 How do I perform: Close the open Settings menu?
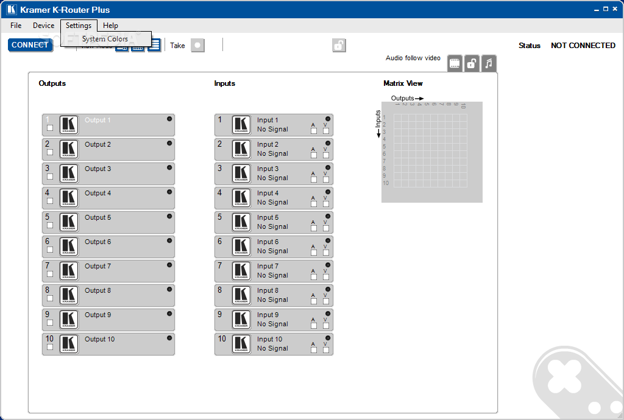coord(79,26)
